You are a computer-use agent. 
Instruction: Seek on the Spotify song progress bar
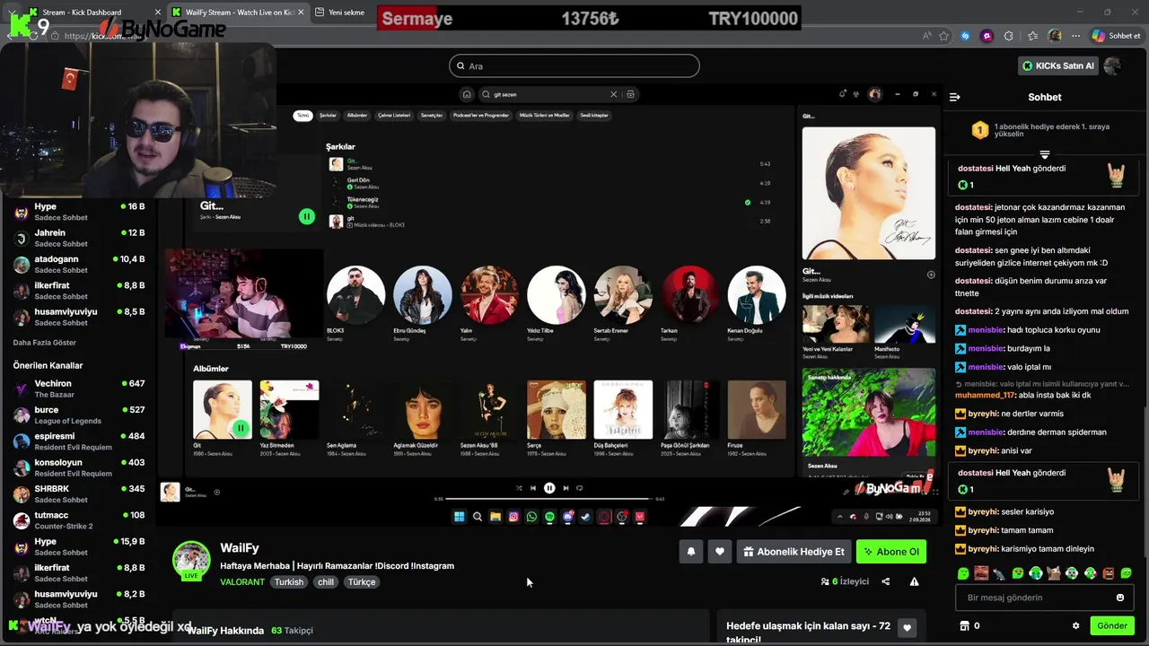tap(548, 498)
